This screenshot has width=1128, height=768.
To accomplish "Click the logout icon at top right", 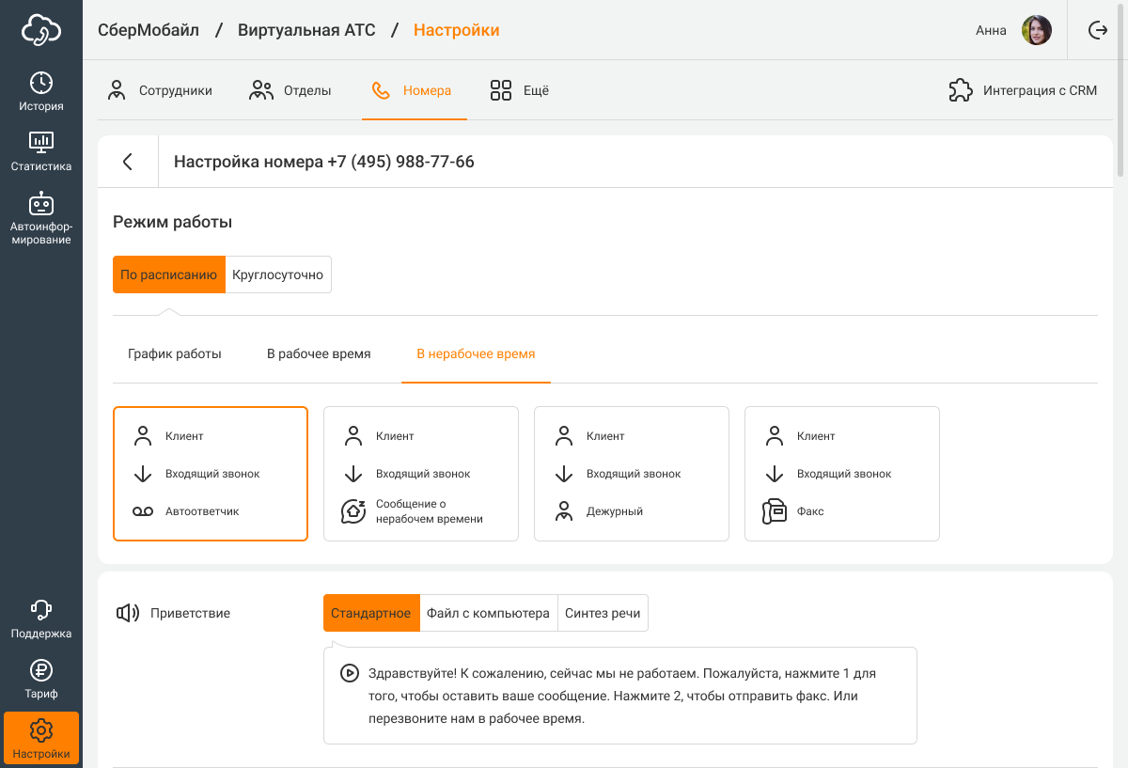I will coord(1097,30).
